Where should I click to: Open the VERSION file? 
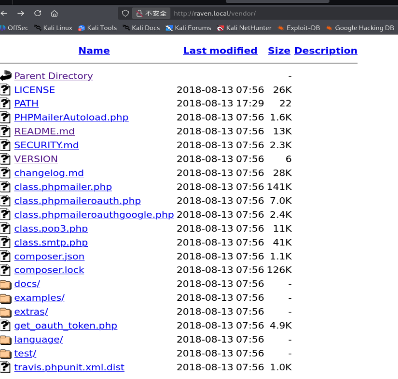[x=36, y=159]
